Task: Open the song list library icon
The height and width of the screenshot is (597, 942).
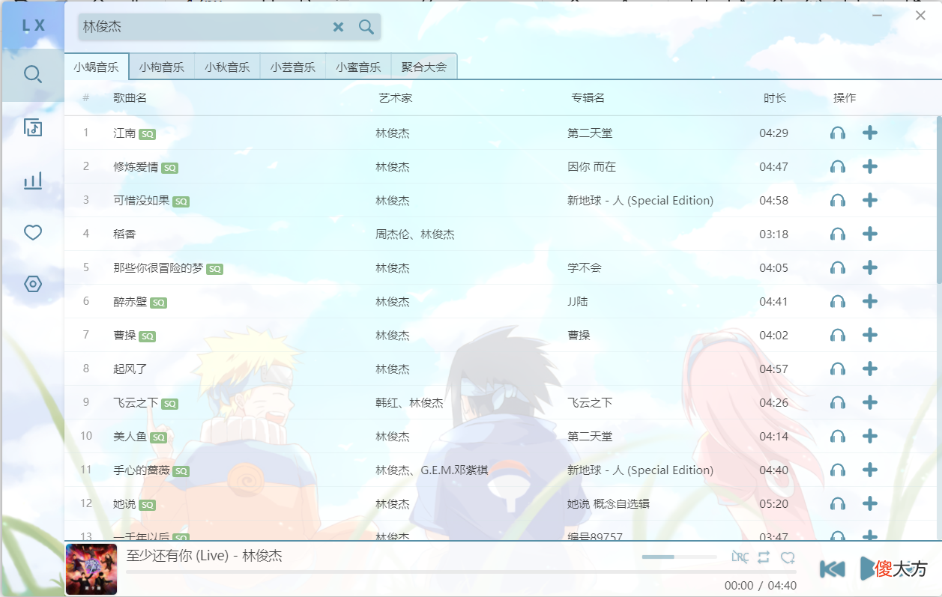Action: (x=32, y=127)
